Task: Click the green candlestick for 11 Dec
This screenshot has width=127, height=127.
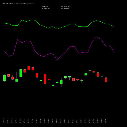Action: pyautogui.click(x=61, y=82)
